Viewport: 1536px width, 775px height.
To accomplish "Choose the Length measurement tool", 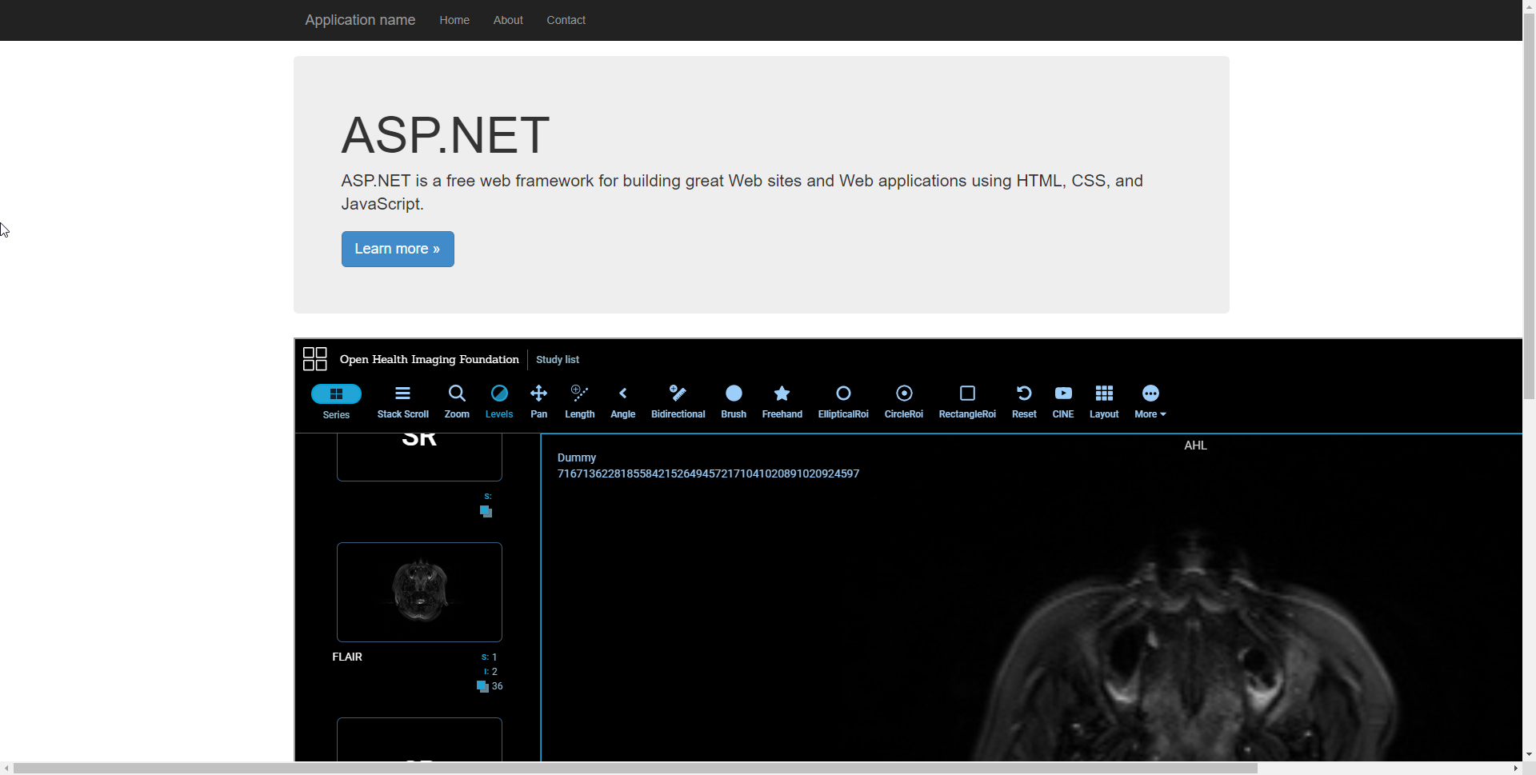I will pyautogui.click(x=579, y=401).
